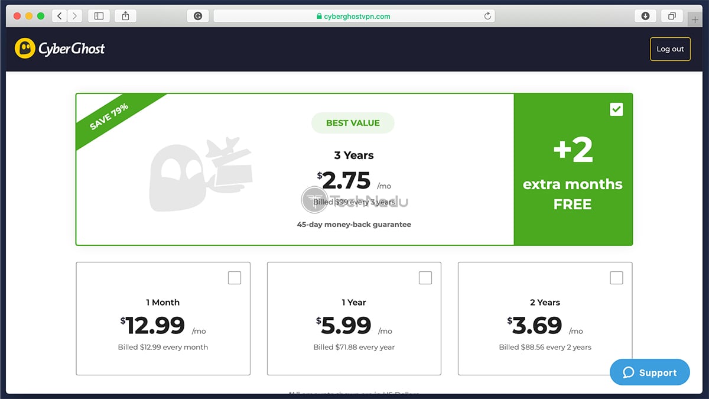This screenshot has height=399, width=709.
Task: Click the '1 Month' plan title
Action: (x=162, y=303)
